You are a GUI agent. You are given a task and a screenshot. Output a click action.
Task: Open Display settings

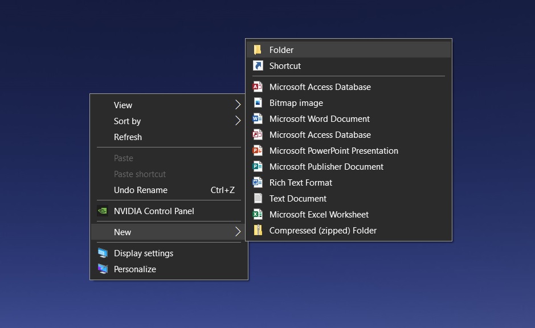point(169,253)
